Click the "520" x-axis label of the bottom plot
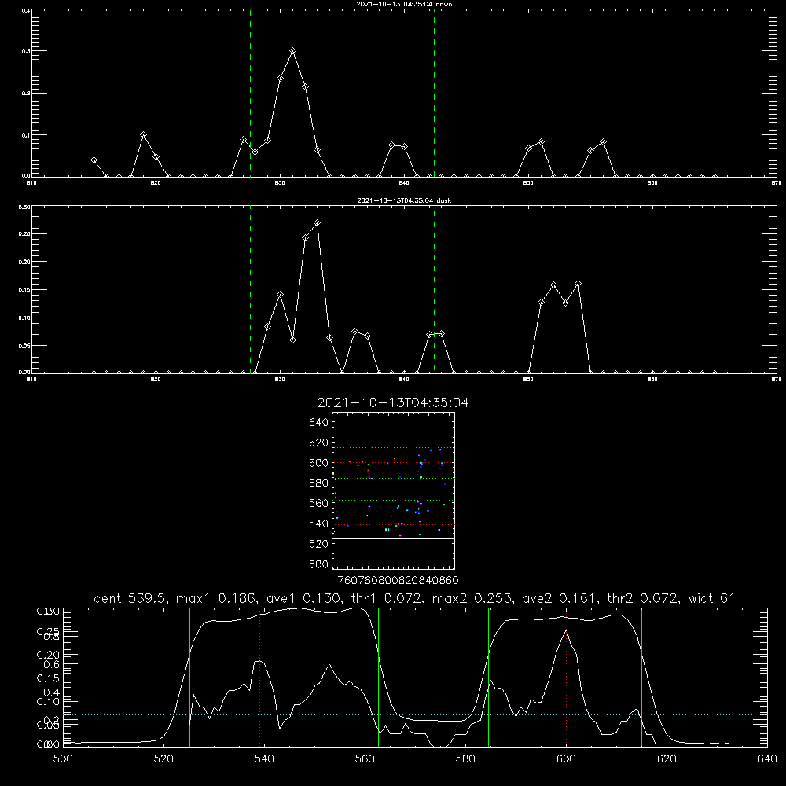786x786 pixels. [163, 759]
